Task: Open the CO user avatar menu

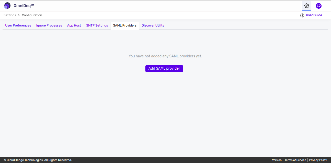Action: [x=319, y=6]
